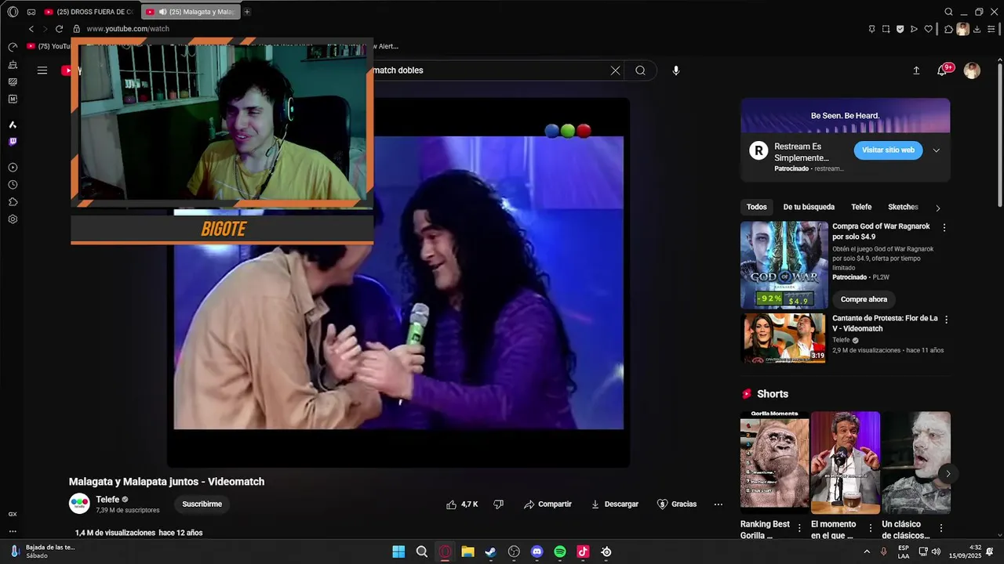Open Spotify from the taskbar

pyautogui.click(x=560, y=551)
